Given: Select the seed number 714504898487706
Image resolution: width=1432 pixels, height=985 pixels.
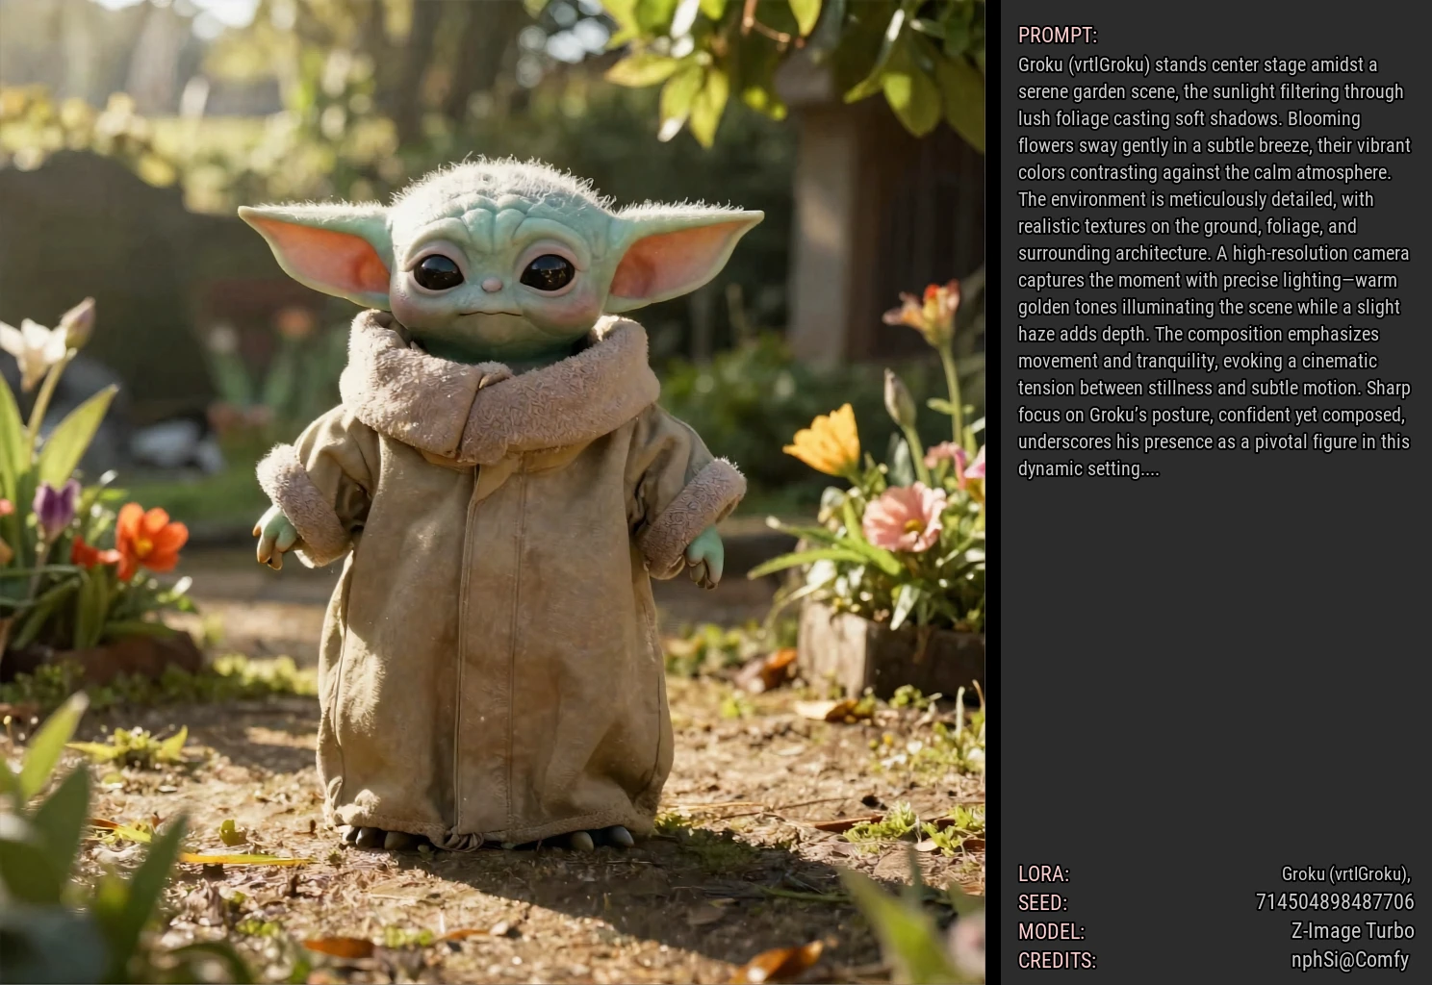Looking at the screenshot, I should coord(1334,902).
